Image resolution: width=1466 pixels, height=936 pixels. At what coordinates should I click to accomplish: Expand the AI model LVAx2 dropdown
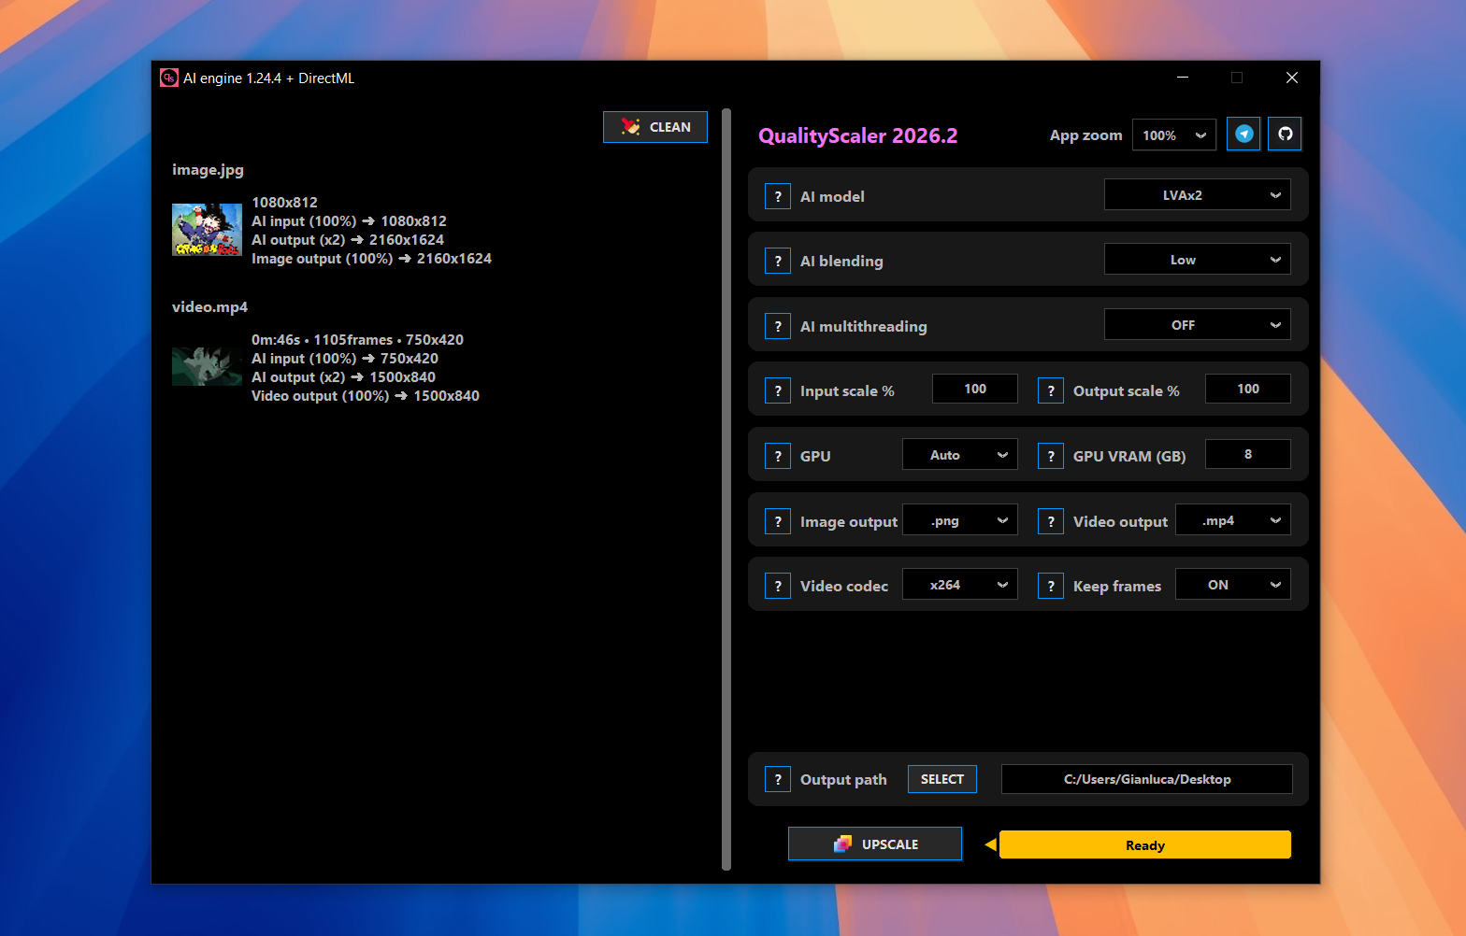pos(1197,195)
